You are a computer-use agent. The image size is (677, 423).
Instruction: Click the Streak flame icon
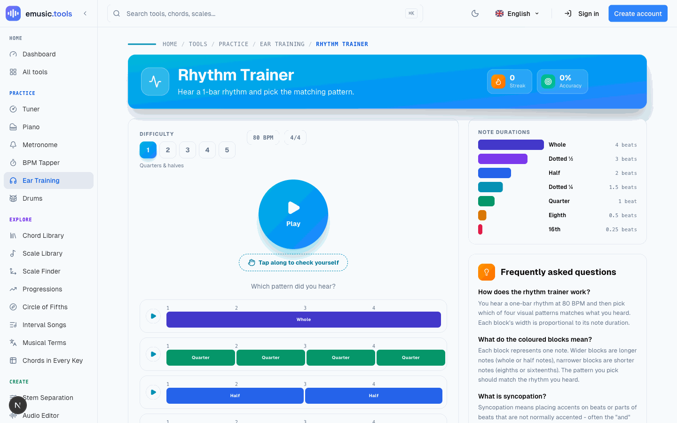(x=498, y=81)
